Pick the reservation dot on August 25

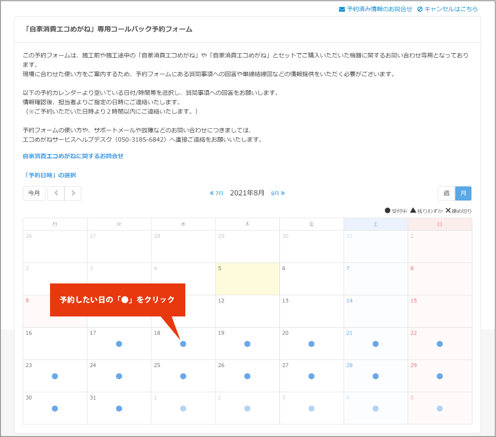[183, 376]
